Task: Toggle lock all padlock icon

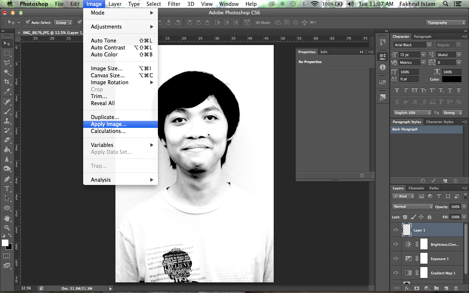Action: tap(429, 217)
